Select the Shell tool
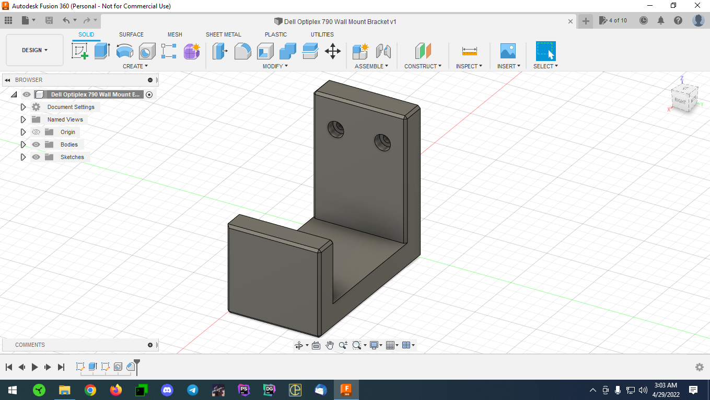Screen dimensions: 710x400 coord(265,51)
